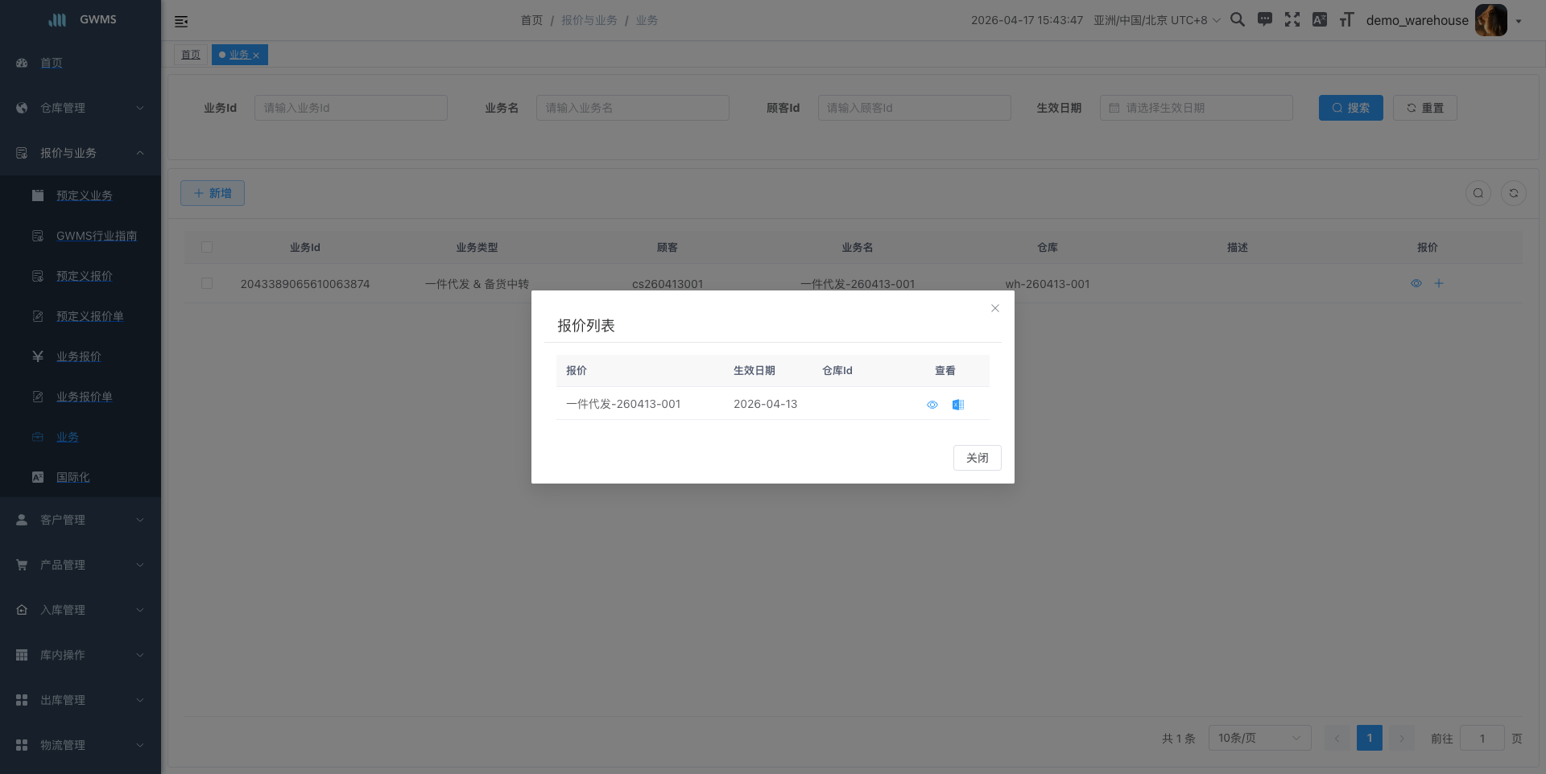Screen dimensions: 1546x774
Task: Click 报价与业务 in the breadcrumb
Action: (x=589, y=20)
